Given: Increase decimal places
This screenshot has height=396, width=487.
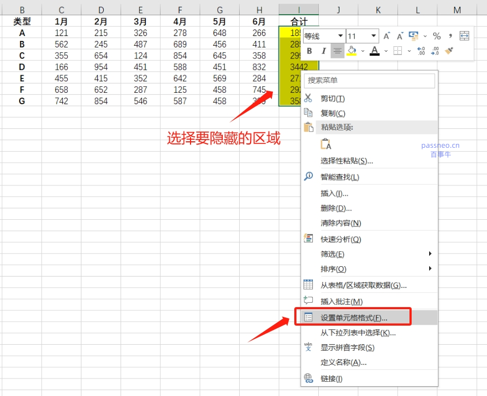Looking at the screenshot, I should pos(421,51).
